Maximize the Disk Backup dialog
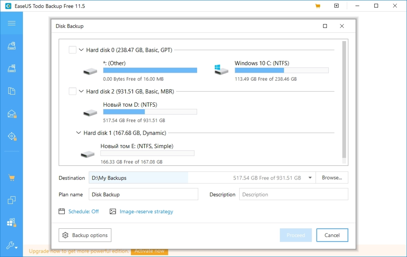 point(325,26)
